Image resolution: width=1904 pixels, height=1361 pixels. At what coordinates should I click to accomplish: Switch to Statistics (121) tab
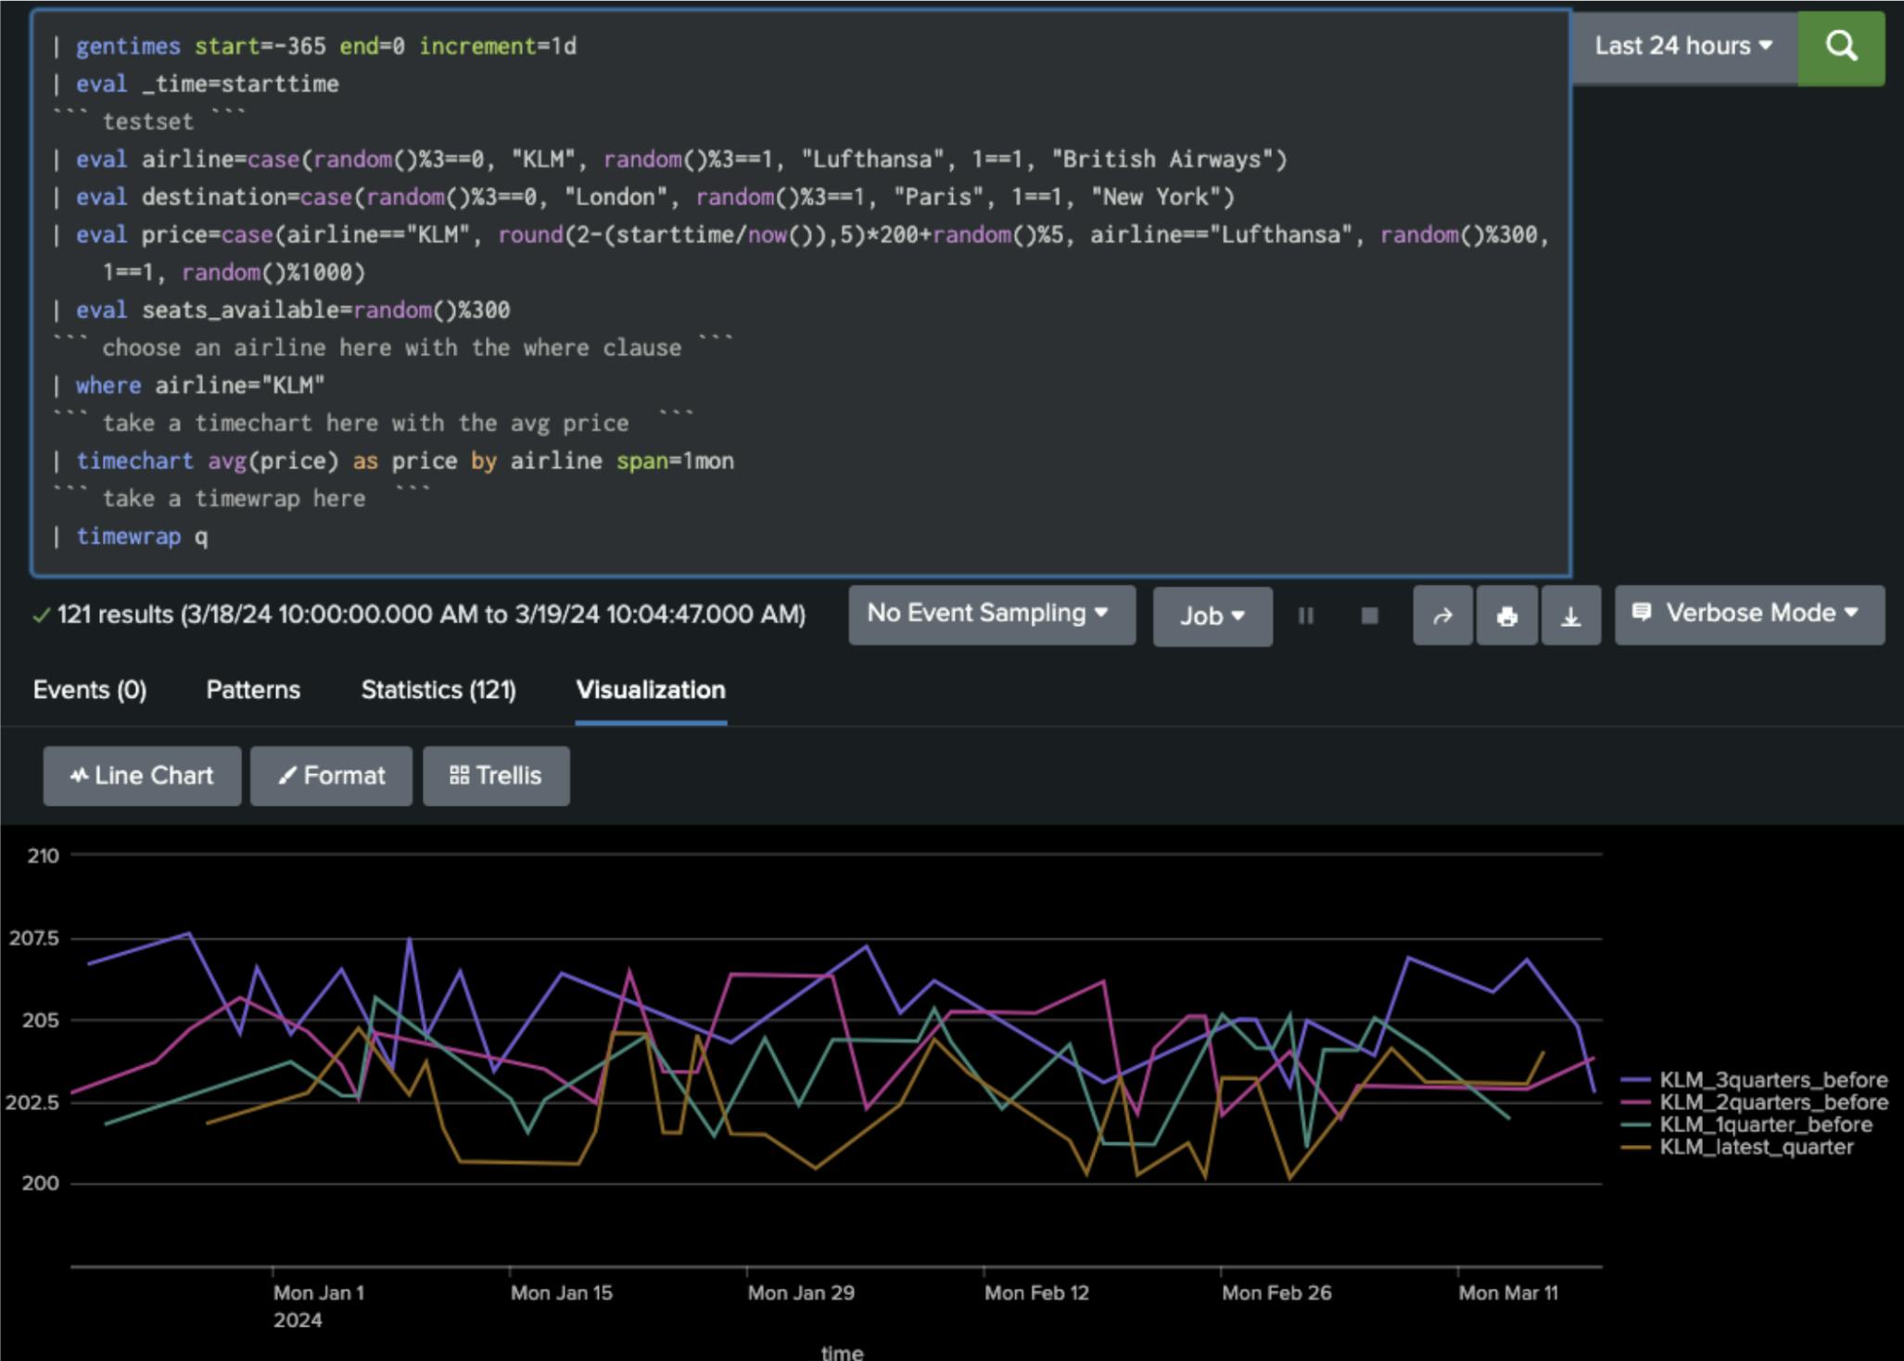pos(438,690)
